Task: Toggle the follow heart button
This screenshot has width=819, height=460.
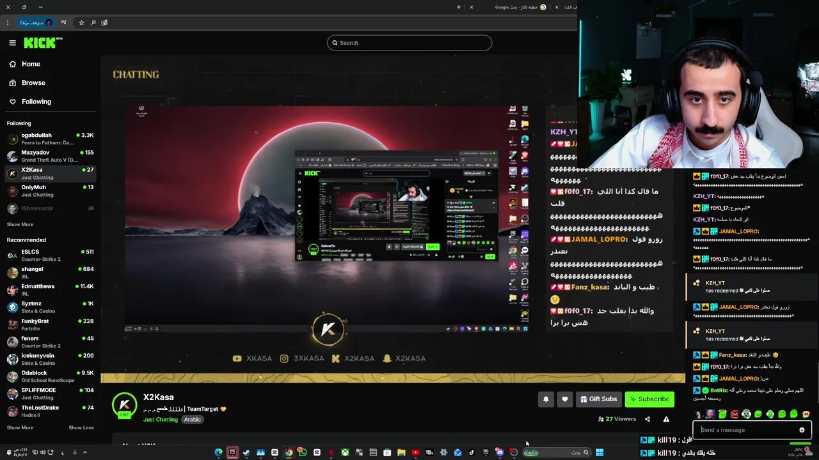Action: coord(564,399)
